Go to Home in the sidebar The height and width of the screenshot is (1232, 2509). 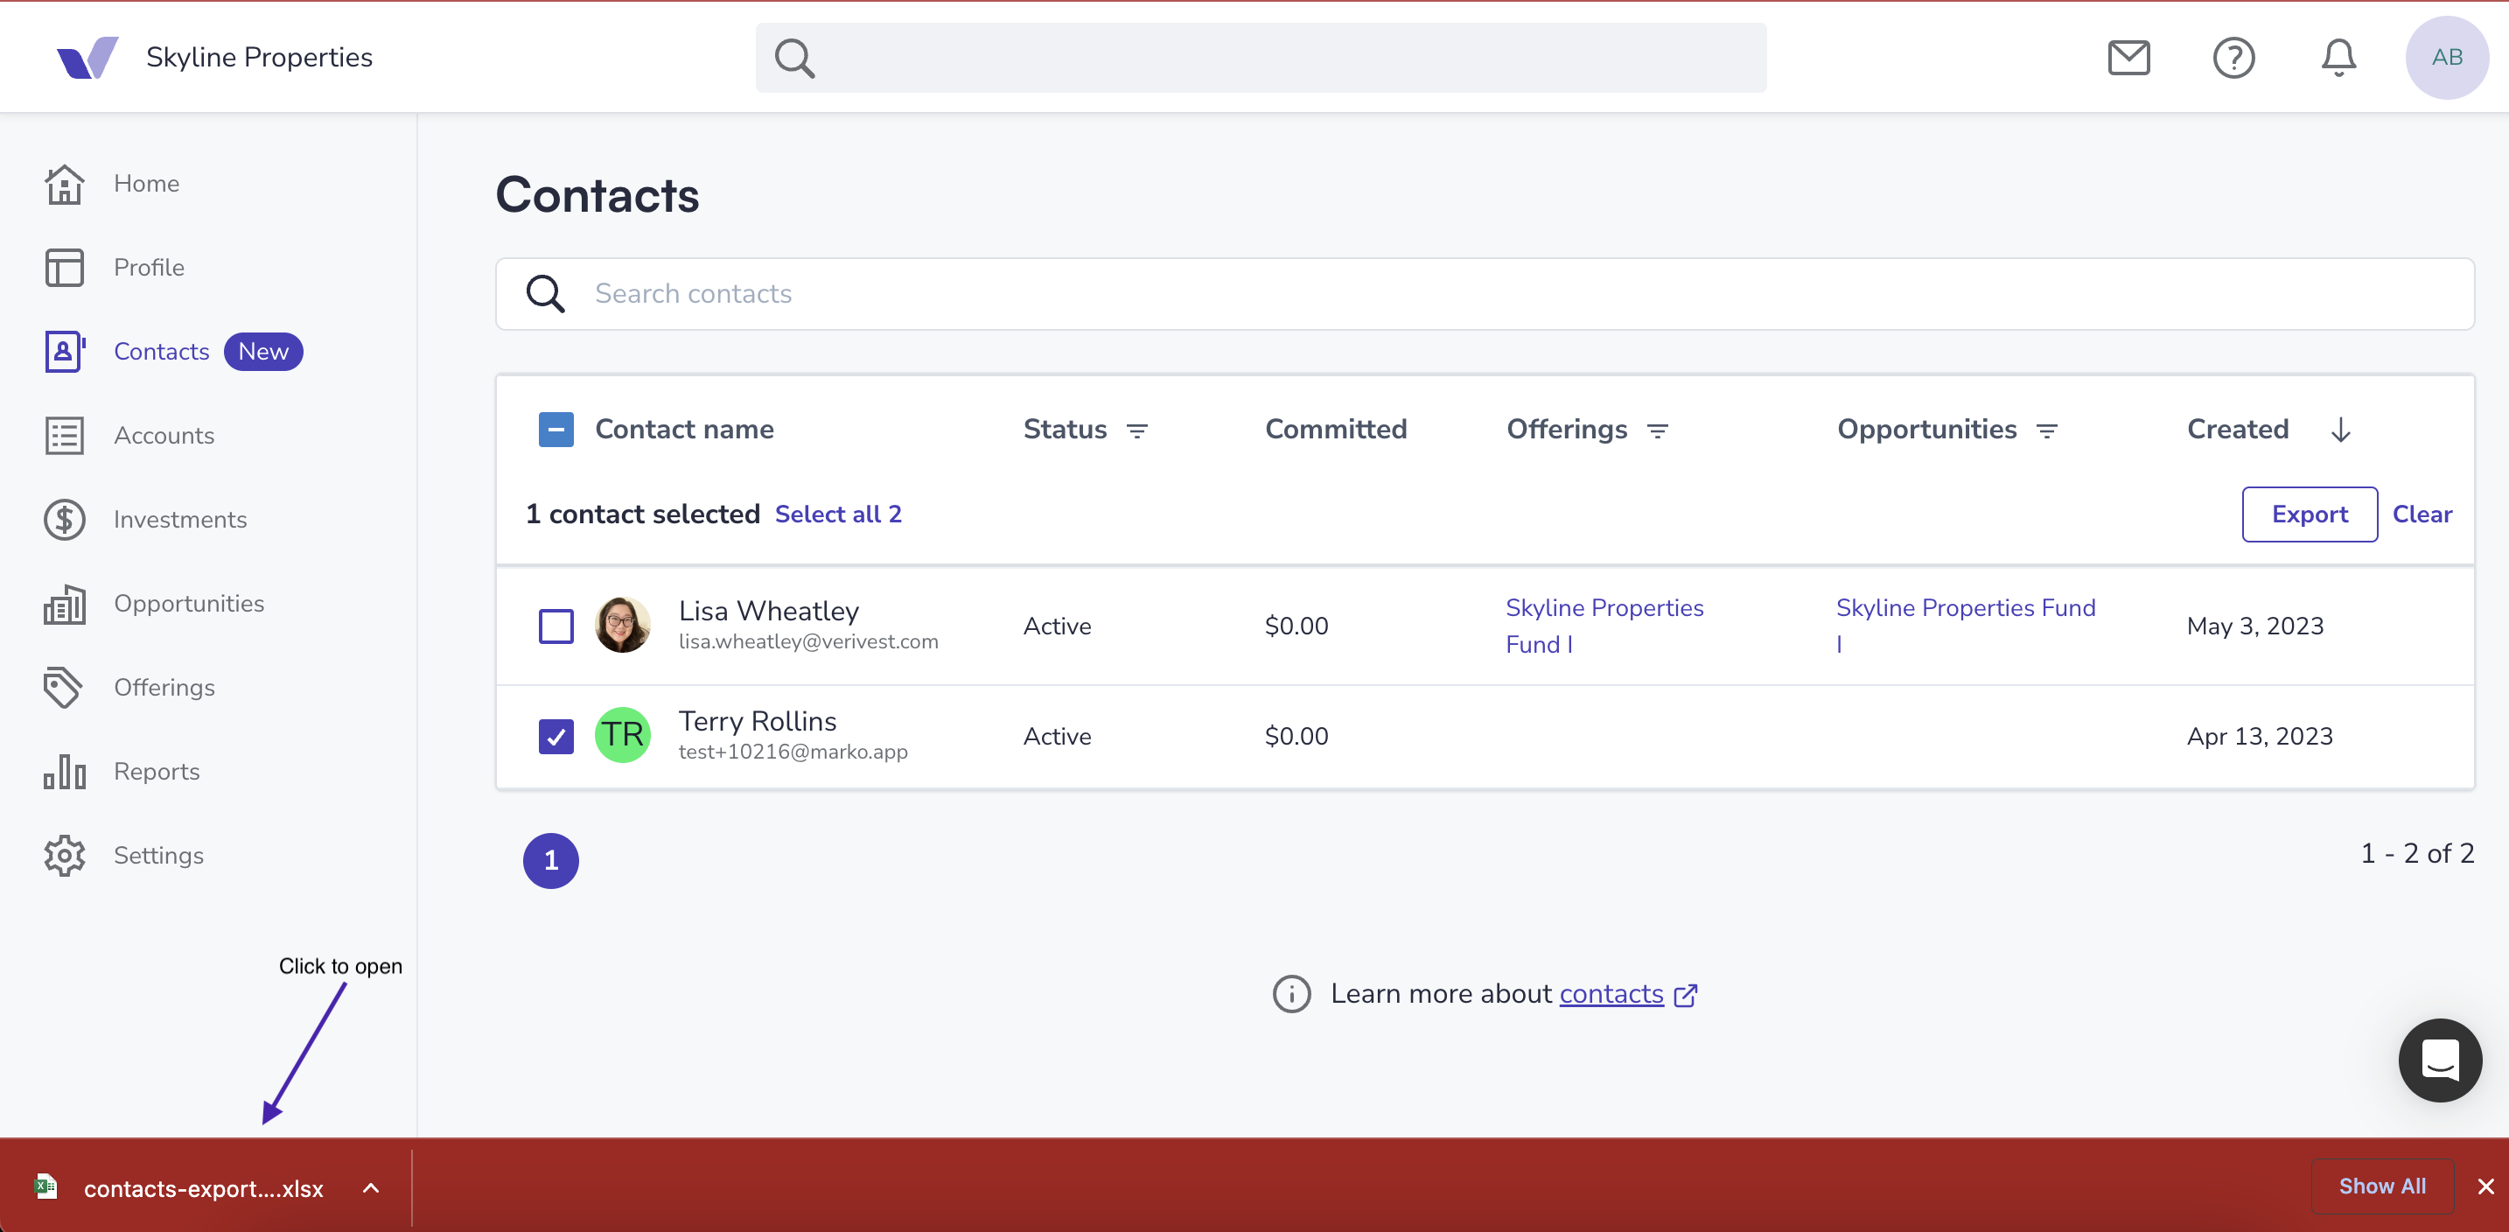coord(146,184)
